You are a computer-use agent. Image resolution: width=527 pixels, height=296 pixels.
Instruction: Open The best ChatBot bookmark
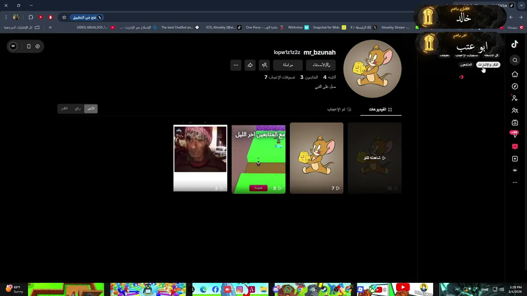180,28
